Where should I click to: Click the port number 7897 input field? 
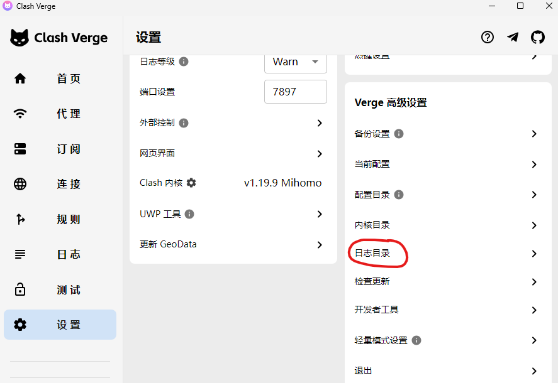tap(296, 92)
